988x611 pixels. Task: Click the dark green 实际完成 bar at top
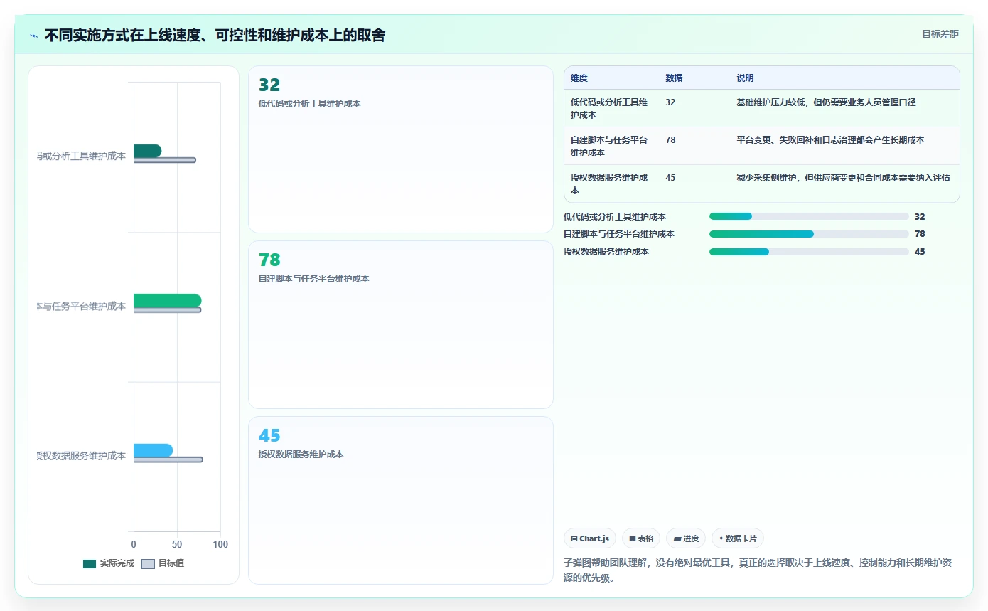(x=147, y=151)
